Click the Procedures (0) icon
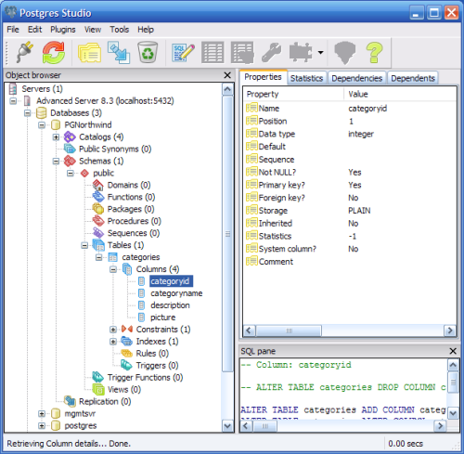The height and width of the screenshot is (454, 464). point(98,221)
